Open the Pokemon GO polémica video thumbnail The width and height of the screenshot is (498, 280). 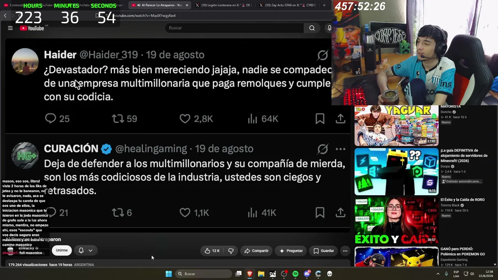(x=396, y=257)
